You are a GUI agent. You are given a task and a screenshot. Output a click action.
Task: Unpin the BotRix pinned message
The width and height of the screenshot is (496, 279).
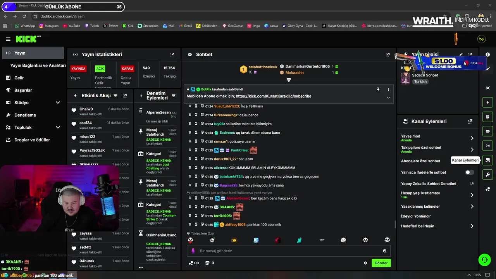[378, 89]
